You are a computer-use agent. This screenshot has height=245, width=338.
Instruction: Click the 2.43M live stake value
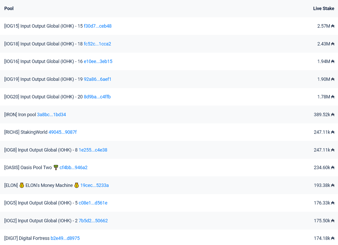[x=326, y=44]
